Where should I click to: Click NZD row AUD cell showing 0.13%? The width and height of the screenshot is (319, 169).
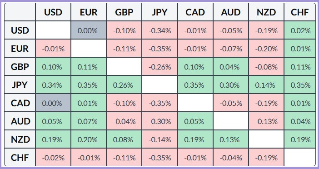click(231, 139)
